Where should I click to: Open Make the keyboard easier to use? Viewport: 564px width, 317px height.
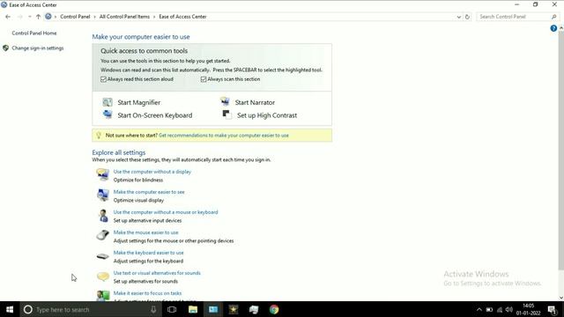[x=148, y=253]
